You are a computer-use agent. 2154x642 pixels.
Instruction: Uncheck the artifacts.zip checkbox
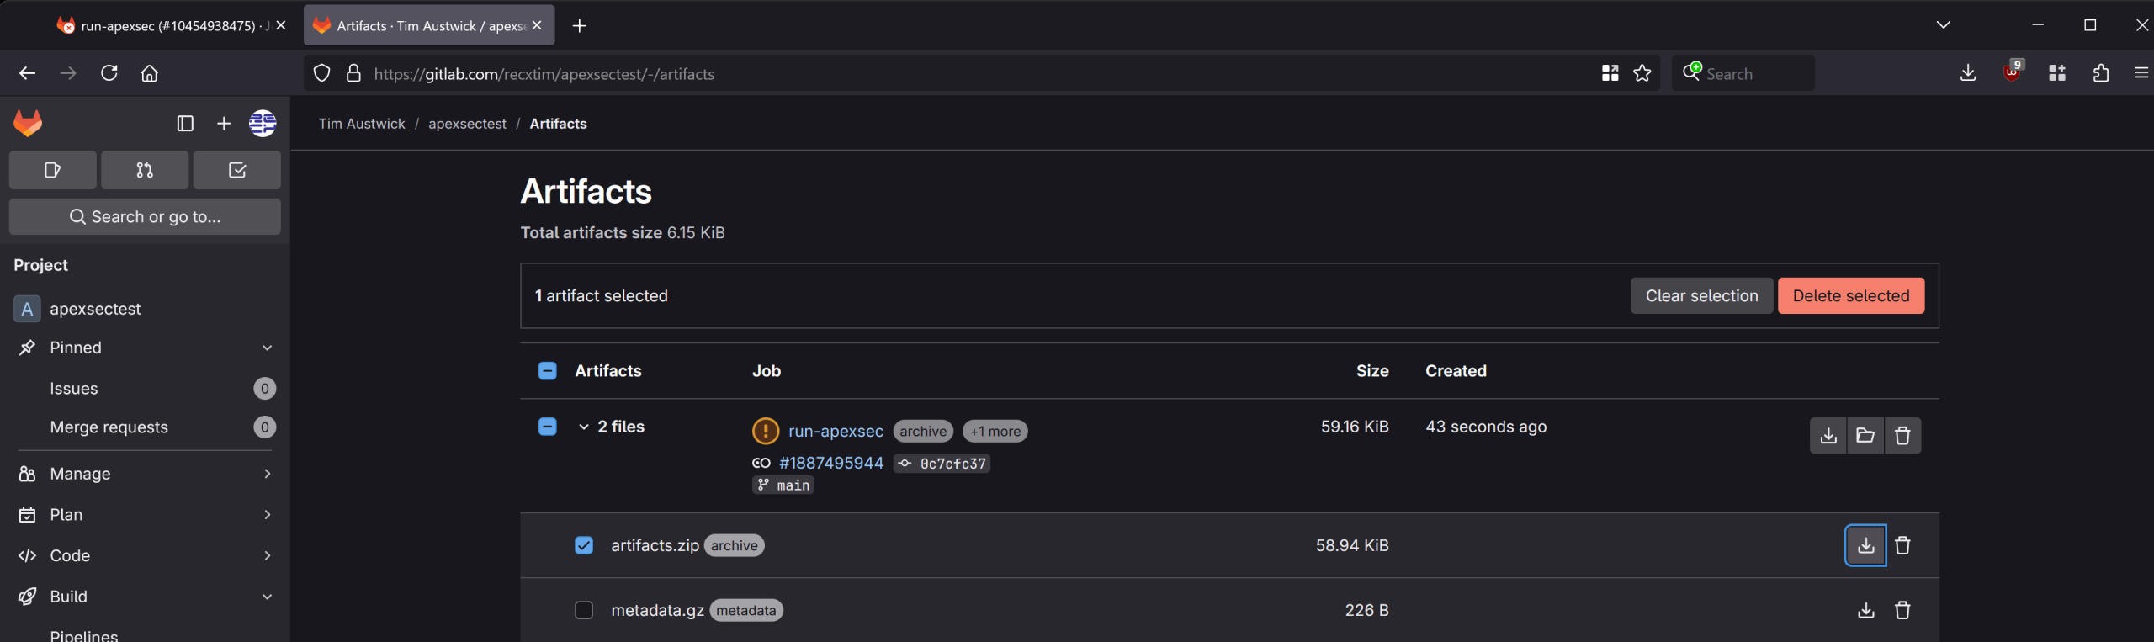(x=584, y=546)
